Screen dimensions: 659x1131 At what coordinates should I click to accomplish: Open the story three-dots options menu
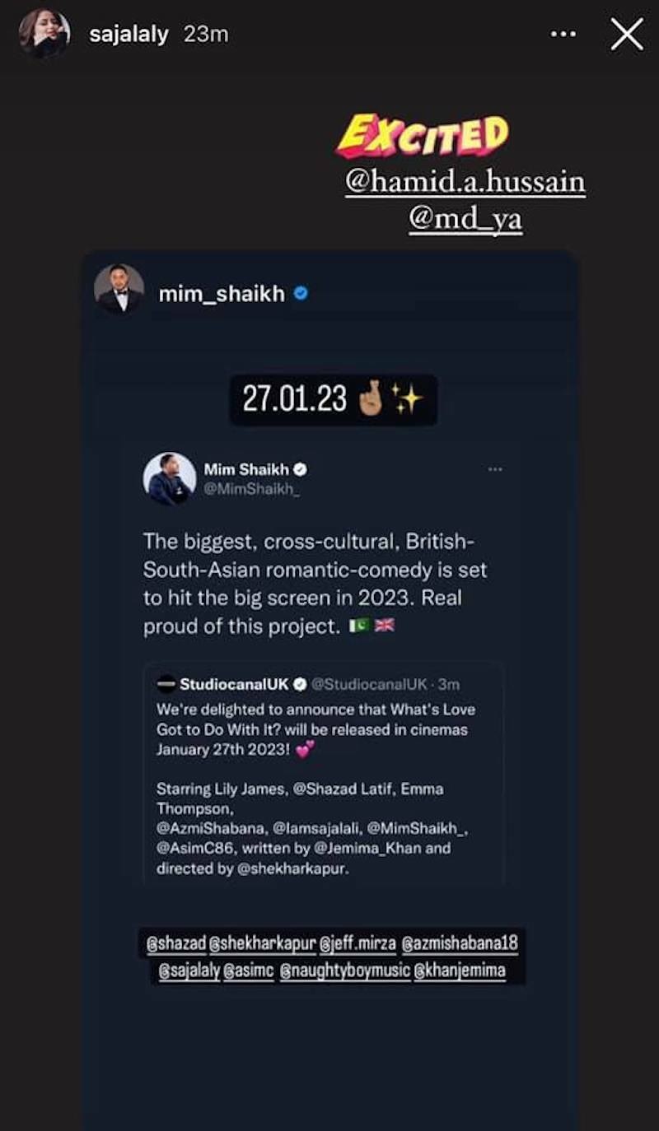click(x=563, y=35)
